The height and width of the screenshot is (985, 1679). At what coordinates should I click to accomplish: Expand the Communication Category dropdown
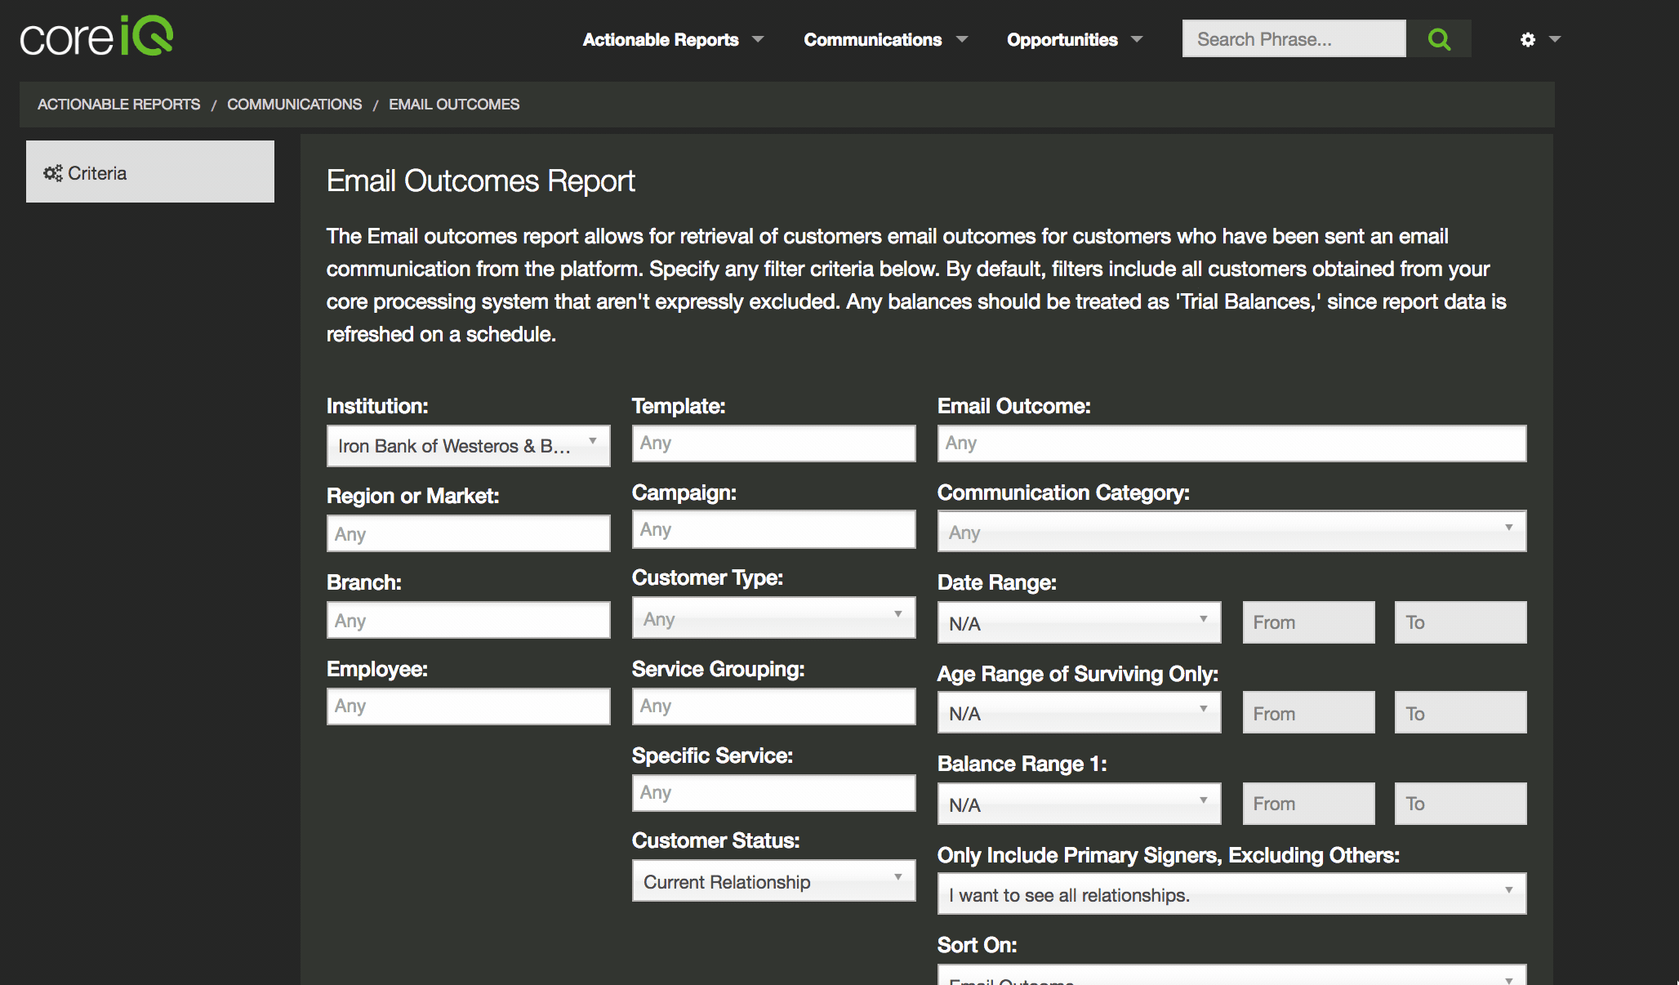[x=1231, y=532]
